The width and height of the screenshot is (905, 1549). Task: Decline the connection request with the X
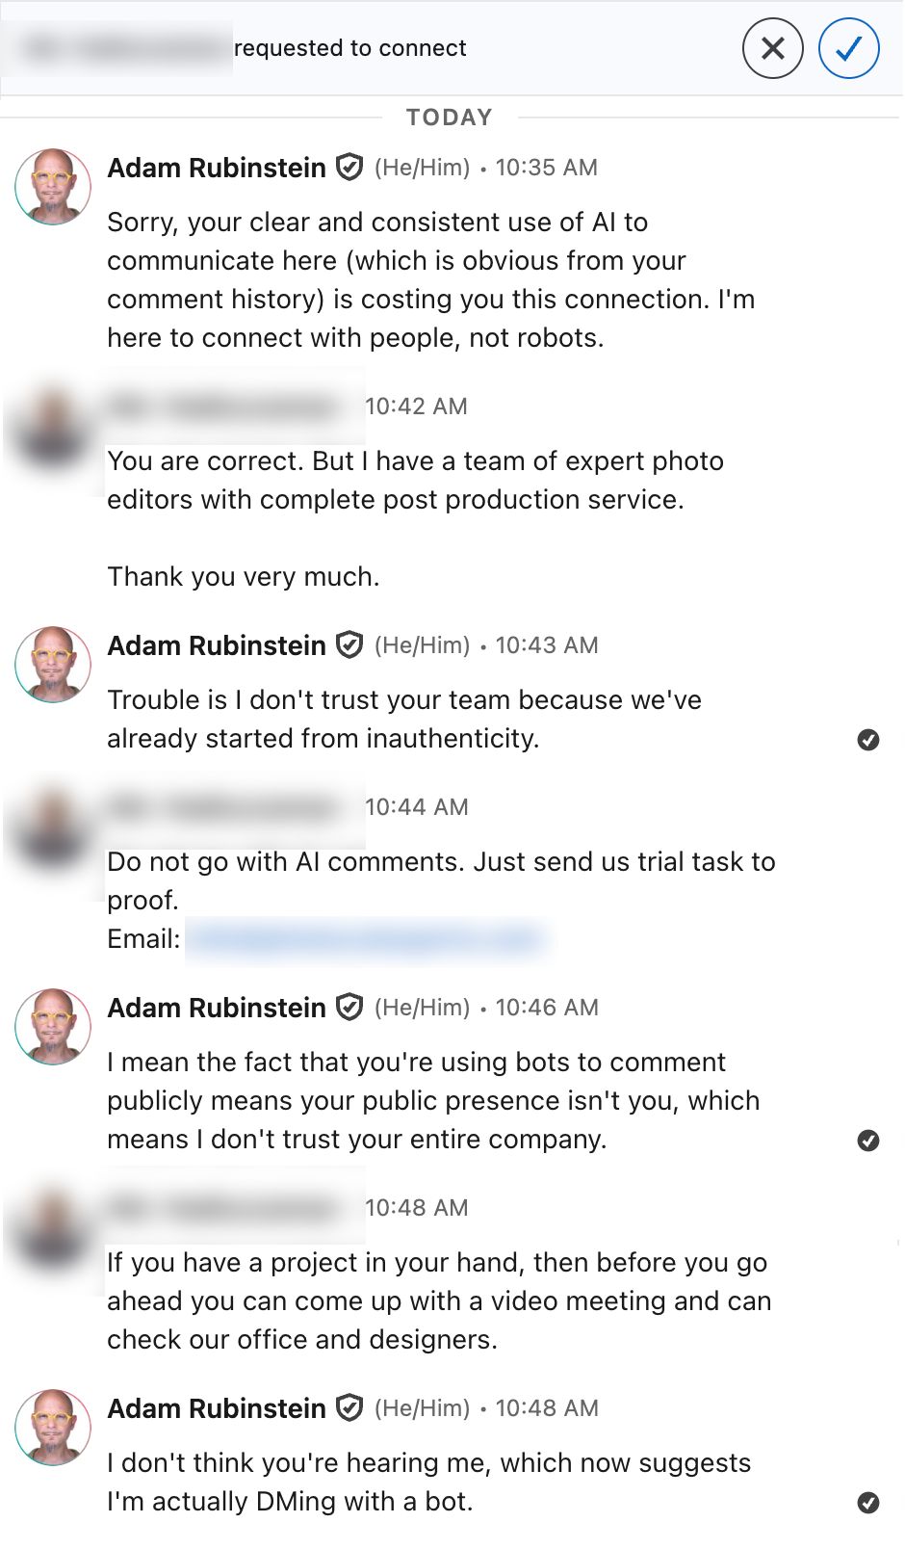(772, 48)
